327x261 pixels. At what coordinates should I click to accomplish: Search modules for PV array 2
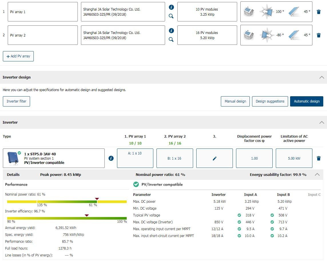(171, 40)
